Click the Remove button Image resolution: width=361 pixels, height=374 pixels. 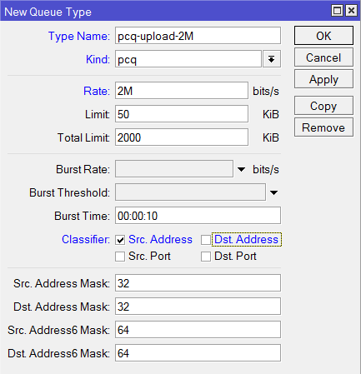(x=323, y=127)
